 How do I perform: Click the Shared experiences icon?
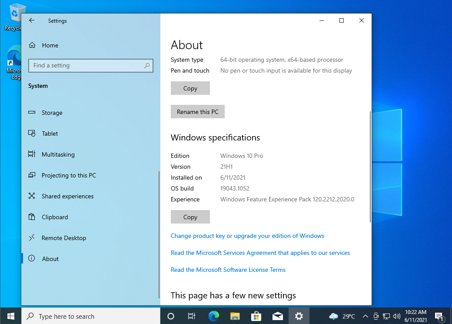point(32,196)
